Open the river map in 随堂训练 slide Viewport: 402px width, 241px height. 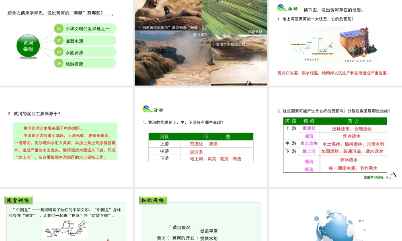coord(65,229)
